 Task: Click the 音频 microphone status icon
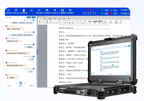coord(102,10)
